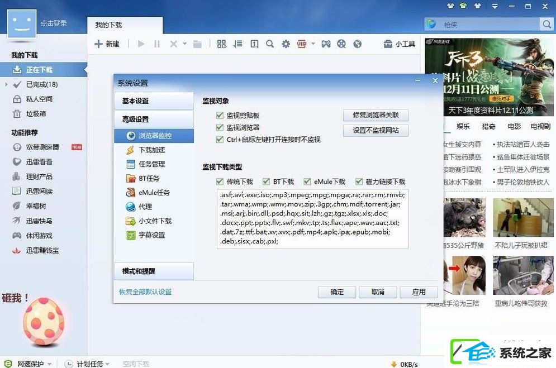Click the film reel icon in toolbar
The image size is (556, 368).
point(341,44)
